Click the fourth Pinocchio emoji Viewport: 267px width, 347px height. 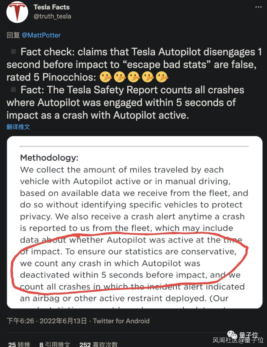[148, 77]
